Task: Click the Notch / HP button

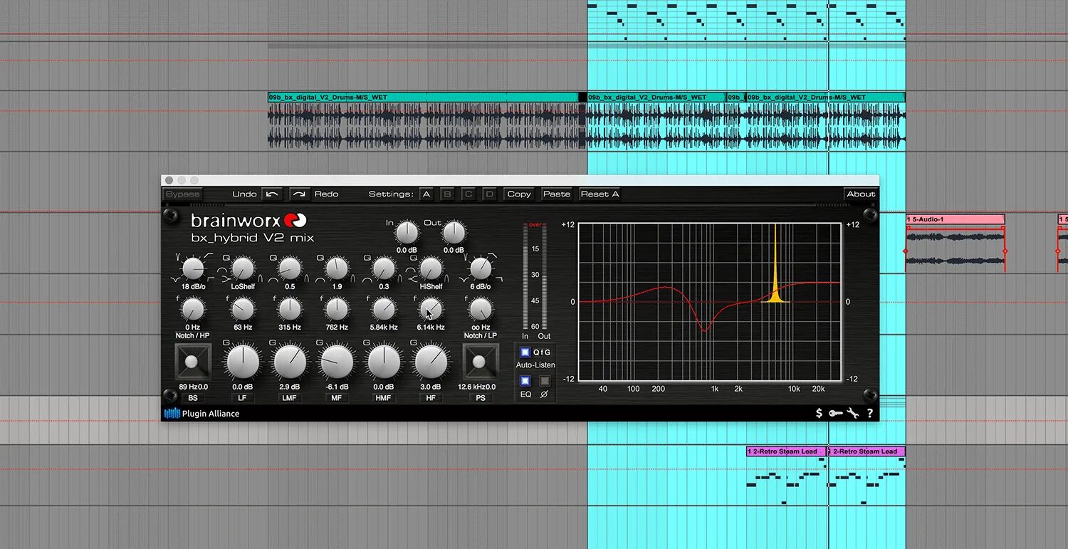Action: 193,335
